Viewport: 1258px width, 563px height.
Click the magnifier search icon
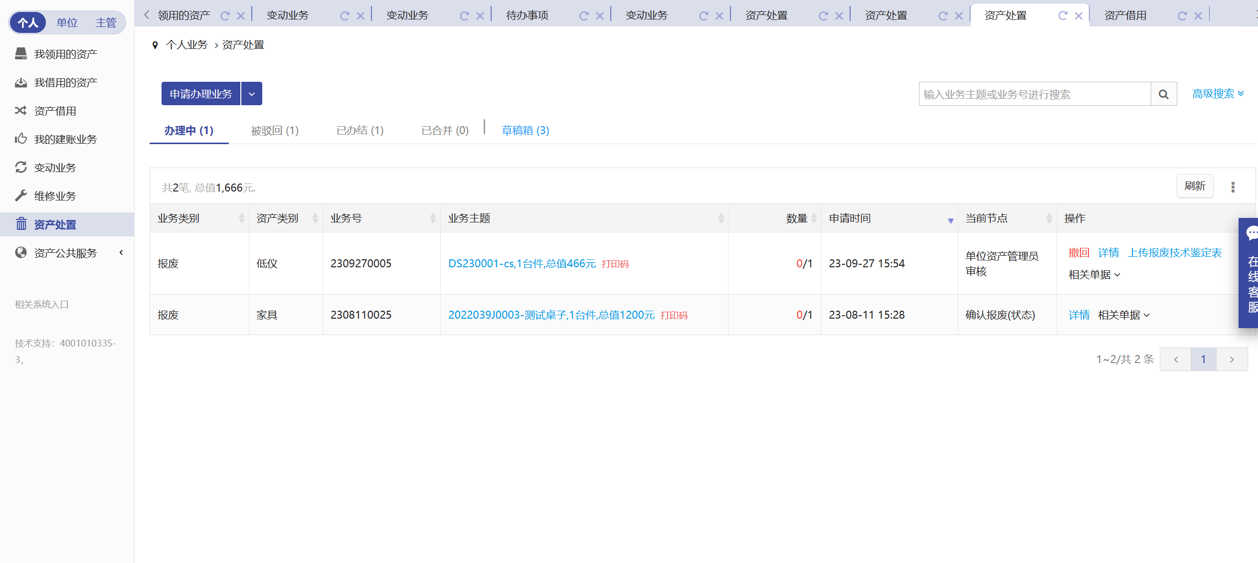[x=1163, y=94]
